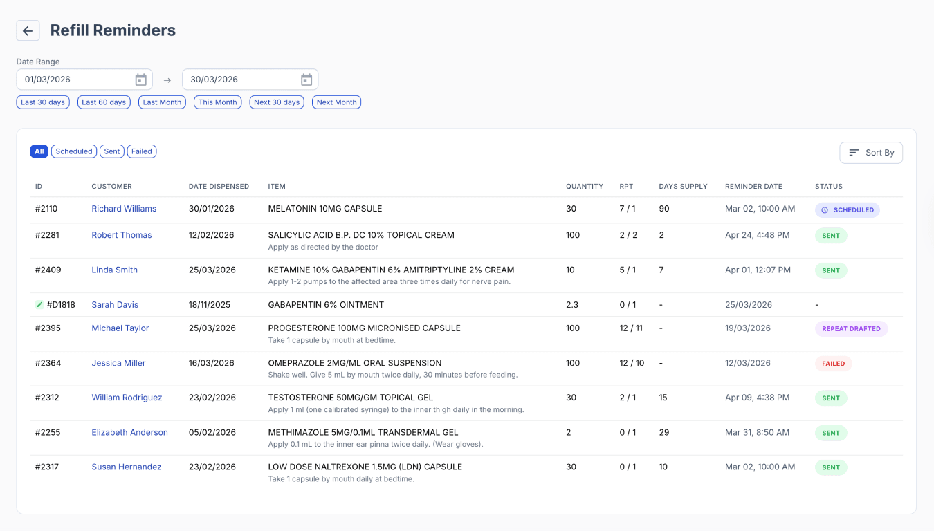Edit the end date field 30/03/2026
Image resolution: width=934 pixels, height=531 pixels.
[250, 80]
